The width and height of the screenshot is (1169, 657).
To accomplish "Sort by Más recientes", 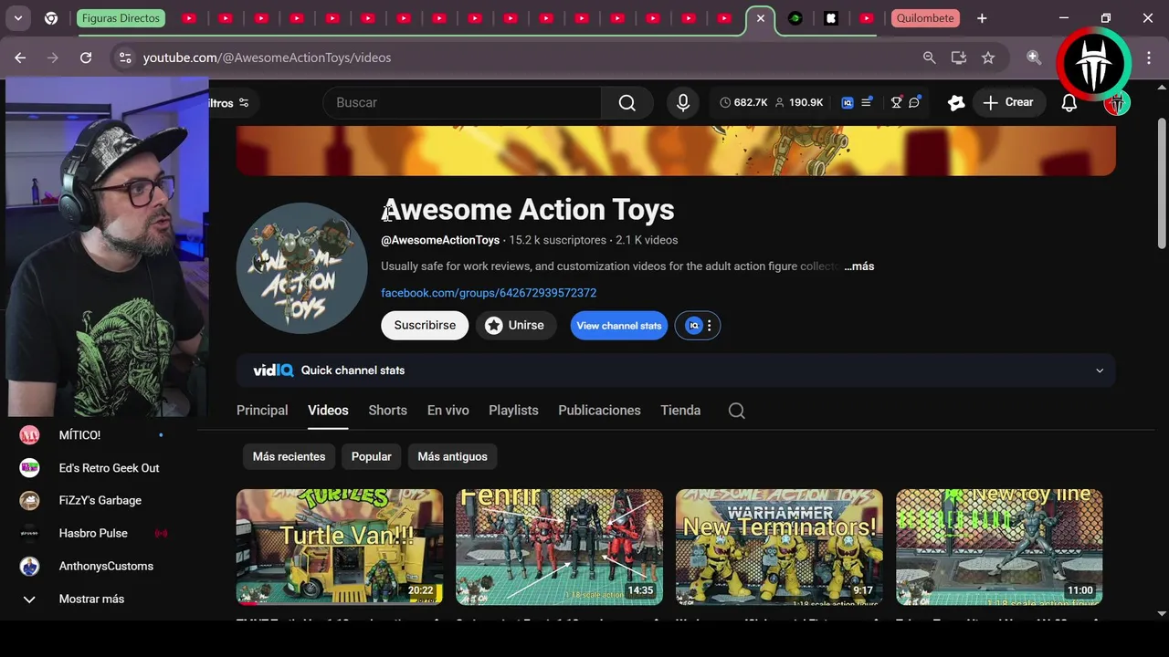I will (289, 456).
